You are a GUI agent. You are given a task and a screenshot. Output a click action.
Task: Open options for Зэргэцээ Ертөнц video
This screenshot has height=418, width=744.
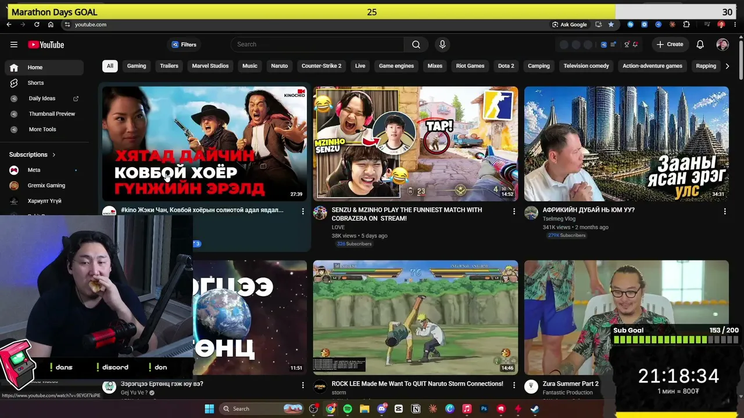pos(302,385)
